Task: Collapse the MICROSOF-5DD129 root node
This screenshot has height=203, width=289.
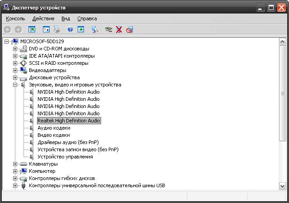Action: 6,41
